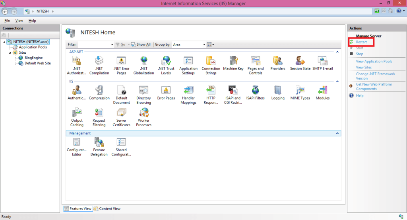Open Providers feature
Screen dimensions: 407x220
point(278,63)
